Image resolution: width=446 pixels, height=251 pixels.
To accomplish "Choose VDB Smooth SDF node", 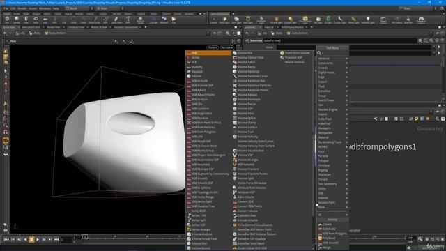I will (x=202, y=183).
